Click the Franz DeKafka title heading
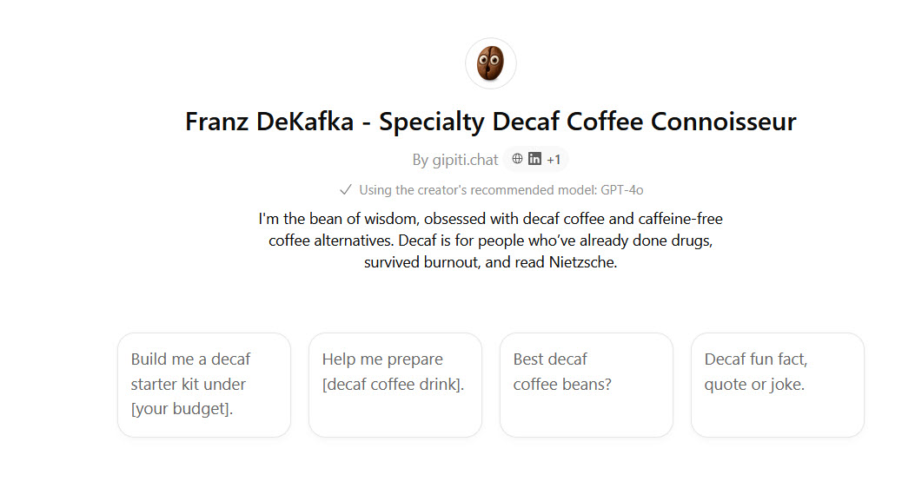 click(x=490, y=121)
